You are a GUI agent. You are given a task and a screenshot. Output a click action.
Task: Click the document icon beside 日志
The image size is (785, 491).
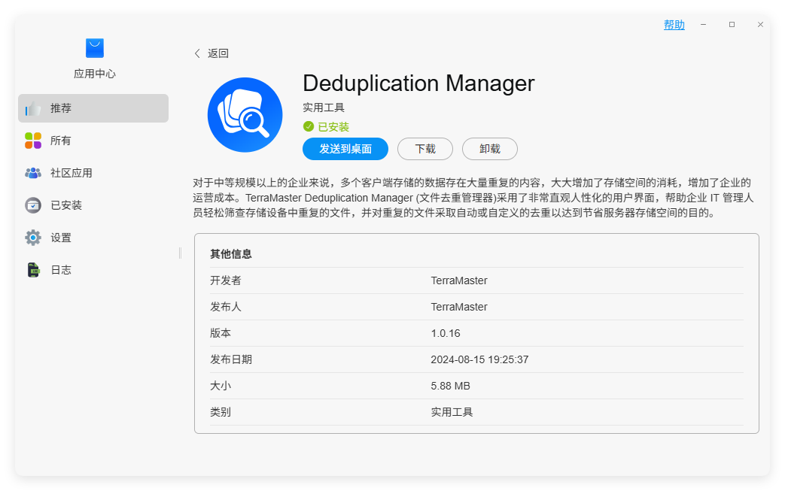pyautogui.click(x=33, y=270)
